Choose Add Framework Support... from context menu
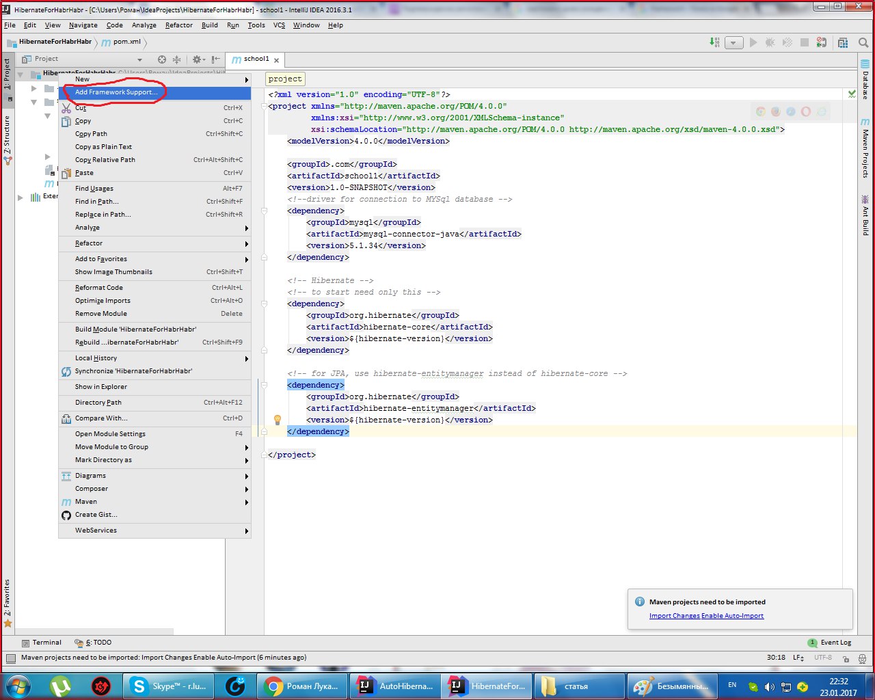This screenshot has height=700, width=875. (x=154, y=92)
